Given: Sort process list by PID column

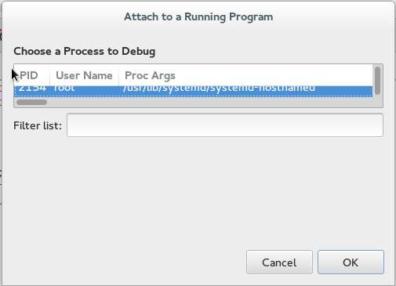Looking at the screenshot, I should (x=31, y=75).
